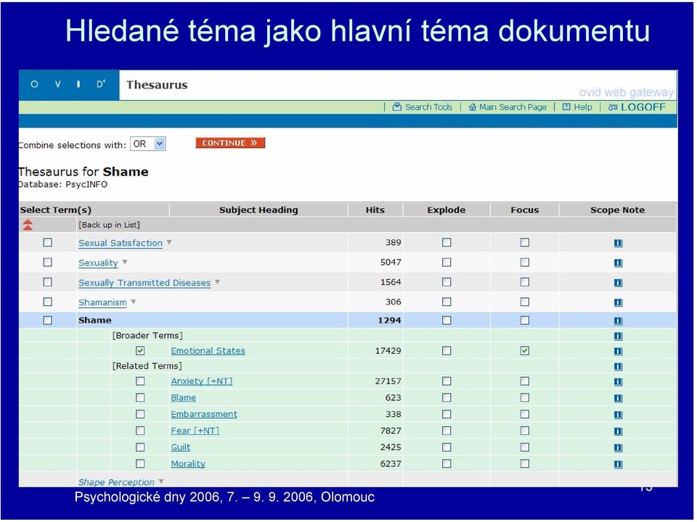Expand the Shamanism triangle
The height and width of the screenshot is (522, 697).
(x=134, y=302)
